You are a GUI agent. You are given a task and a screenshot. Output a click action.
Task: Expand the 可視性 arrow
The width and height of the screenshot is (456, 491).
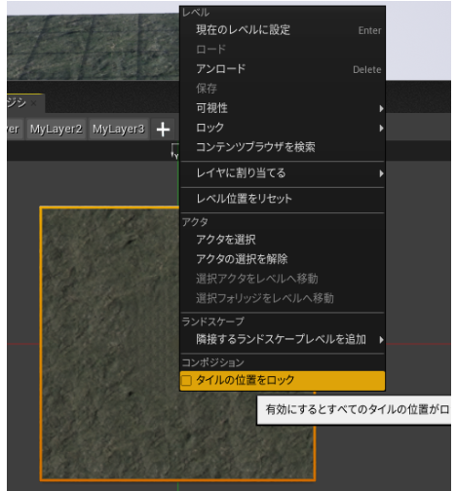(381, 108)
